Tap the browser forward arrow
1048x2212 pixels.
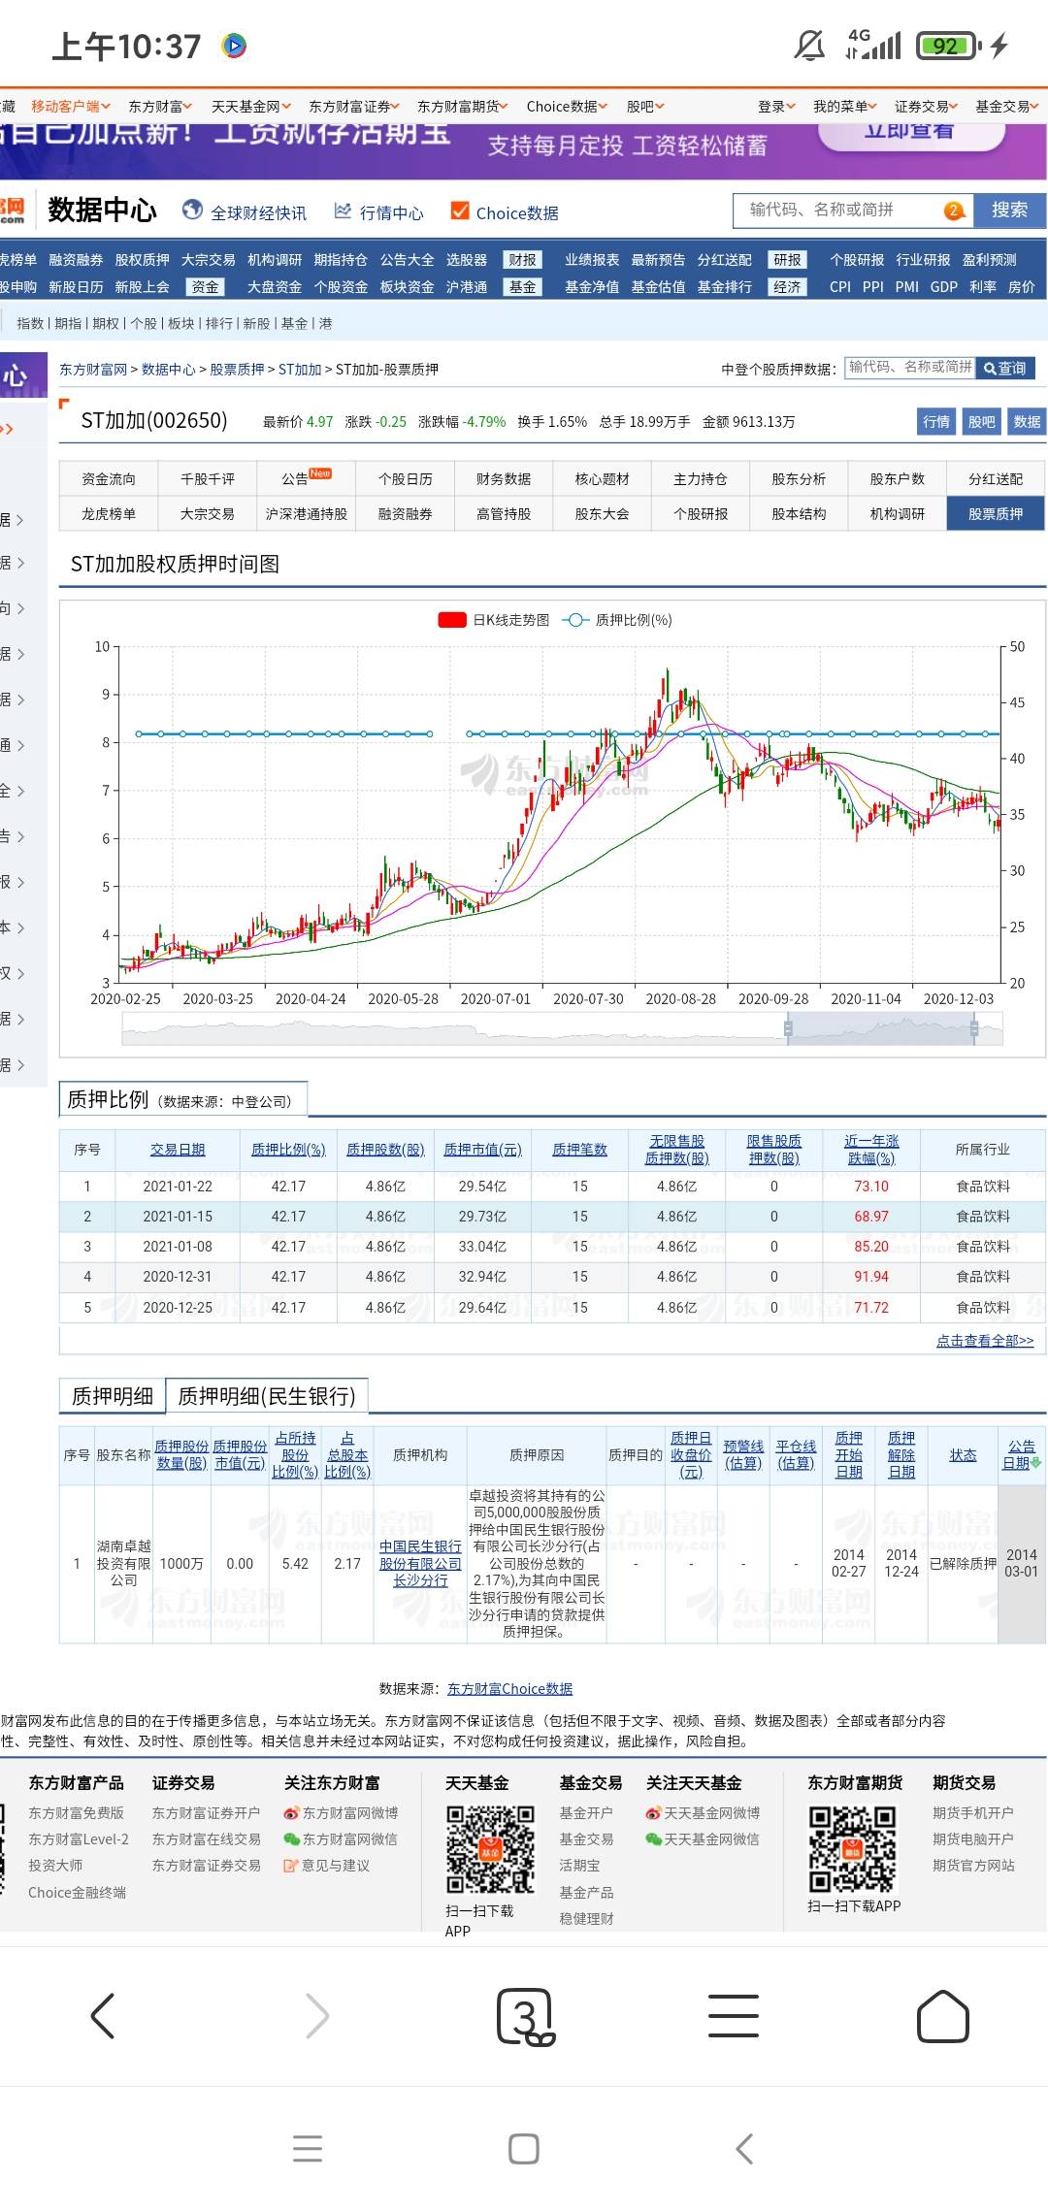pyautogui.click(x=317, y=2016)
